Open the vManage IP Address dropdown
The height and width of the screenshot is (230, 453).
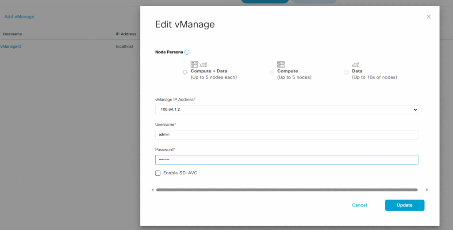pyautogui.click(x=286, y=109)
